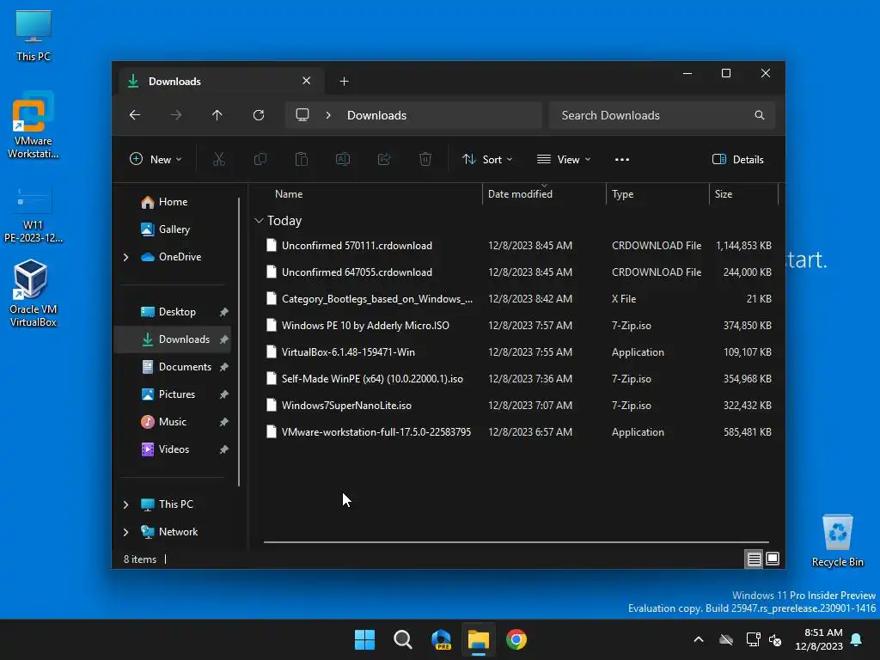Image resolution: width=880 pixels, height=660 pixels.
Task: Open the Sort dropdown menu
Action: pyautogui.click(x=487, y=159)
